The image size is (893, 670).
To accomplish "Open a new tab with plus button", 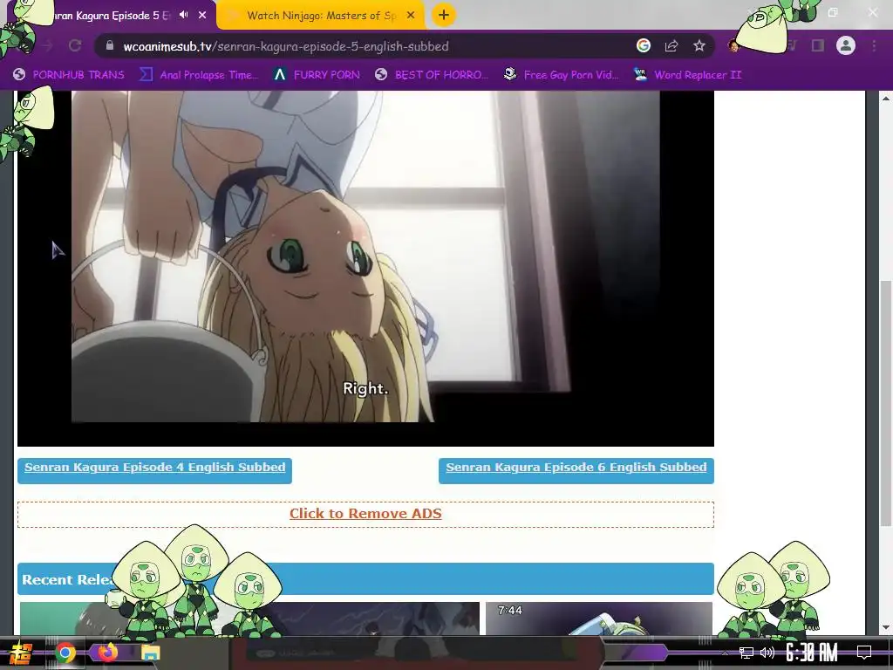I will (x=444, y=15).
